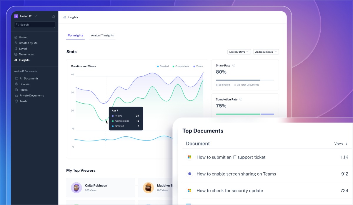Click Madelyn avatar in Top Viewers
This screenshot has height=205, width=353.
pos(148,188)
